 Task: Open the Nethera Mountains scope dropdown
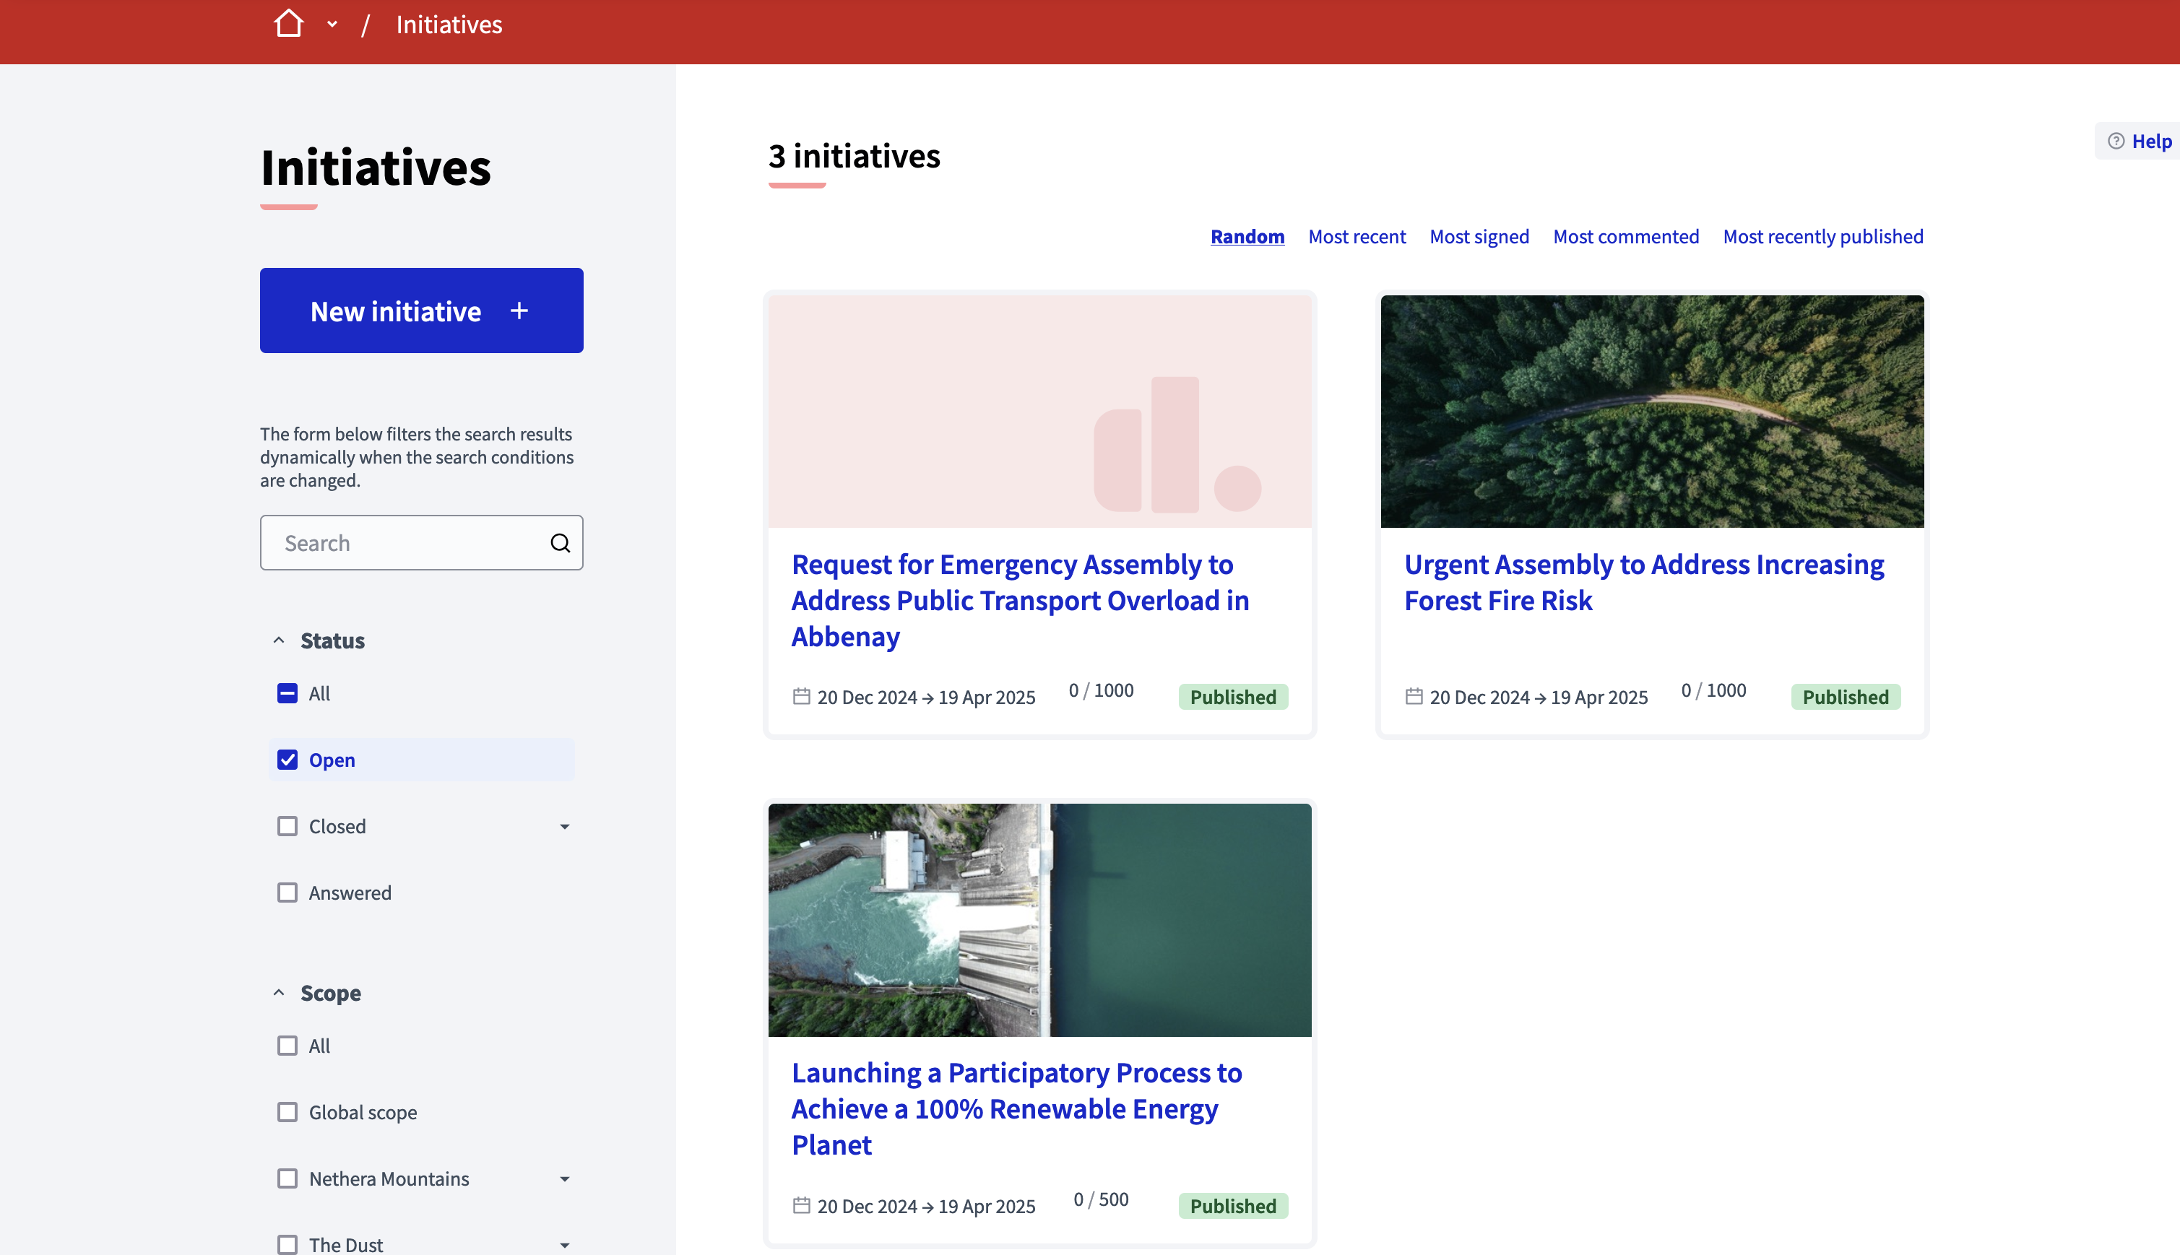[563, 1178]
